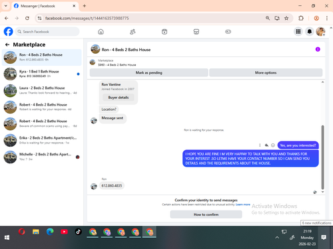Open YouTube from the taskbar

(64, 232)
